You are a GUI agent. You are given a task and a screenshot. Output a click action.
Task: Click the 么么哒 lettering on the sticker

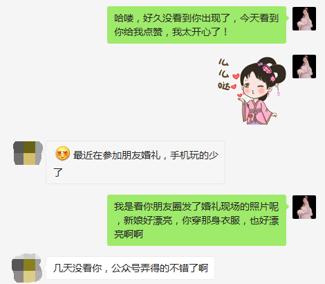223,74
